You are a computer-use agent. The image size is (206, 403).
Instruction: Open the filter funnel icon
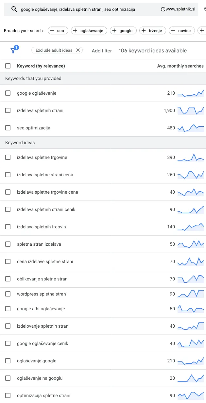(x=13, y=50)
